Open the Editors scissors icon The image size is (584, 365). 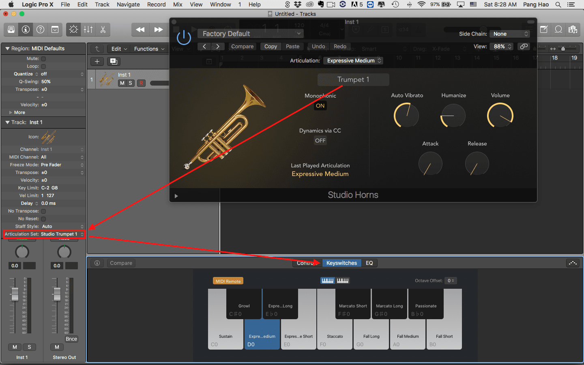tap(103, 30)
